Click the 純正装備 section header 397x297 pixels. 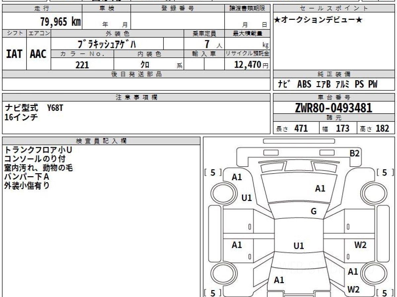[x=334, y=74]
